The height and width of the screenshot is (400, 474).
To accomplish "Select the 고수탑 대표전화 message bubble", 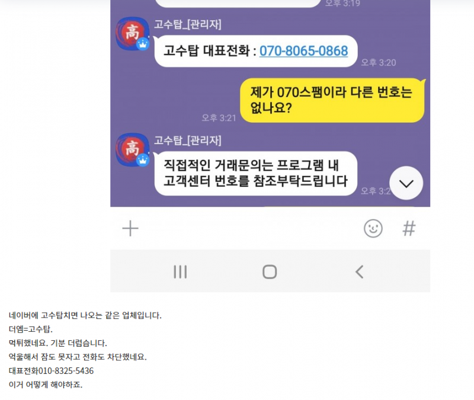I will 256,51.
